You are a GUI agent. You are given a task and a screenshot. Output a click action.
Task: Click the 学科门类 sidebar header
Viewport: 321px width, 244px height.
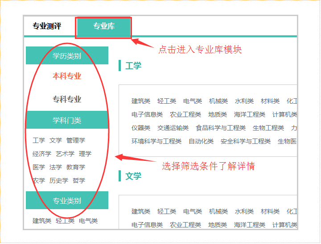(x=67, y=120)
